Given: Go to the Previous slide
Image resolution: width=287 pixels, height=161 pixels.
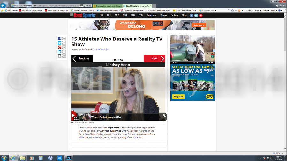Looking at the screenshot, I should (x=82, y=58).
